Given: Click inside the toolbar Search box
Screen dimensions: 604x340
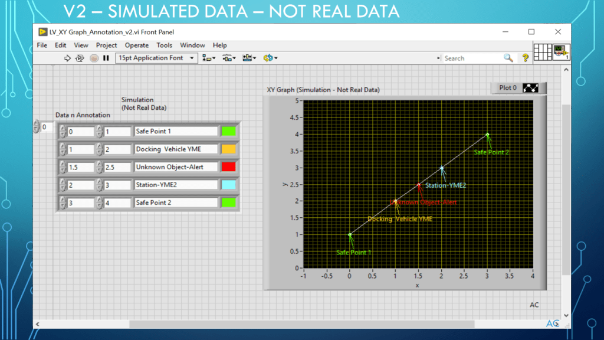Looking at the screenshot, I should click(471, 58).
